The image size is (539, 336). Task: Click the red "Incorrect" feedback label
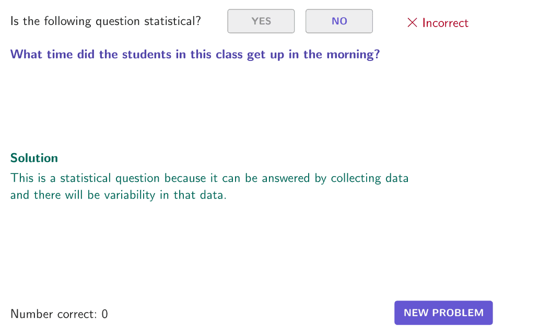[445, 23]
